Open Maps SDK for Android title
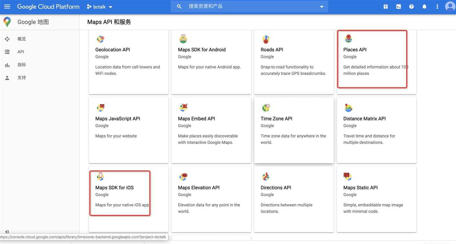 tap(202, 50)
